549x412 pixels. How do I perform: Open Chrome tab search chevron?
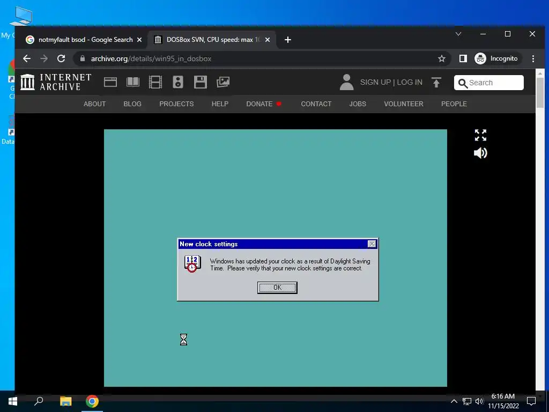458,34
